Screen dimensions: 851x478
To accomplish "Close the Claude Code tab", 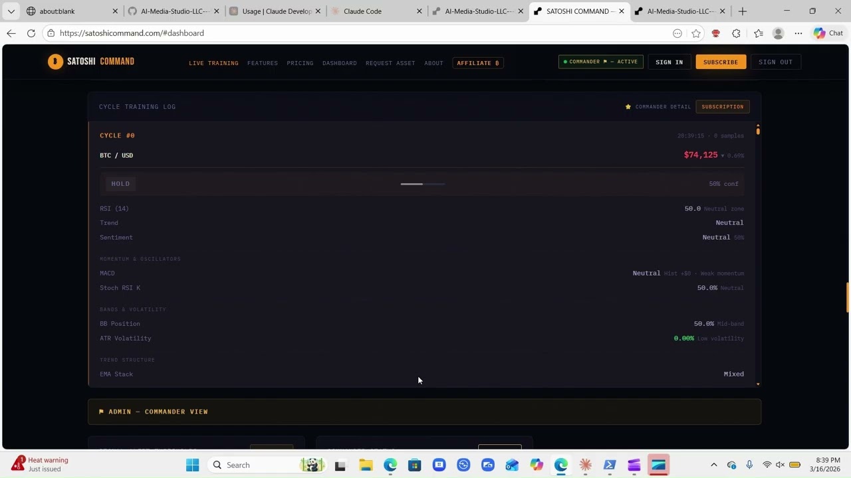I will [420, 11].
